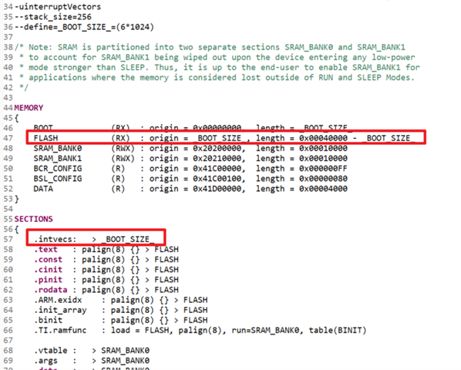
Task: Click "--stack_size=256" on line 35
Action: [53, 17]
